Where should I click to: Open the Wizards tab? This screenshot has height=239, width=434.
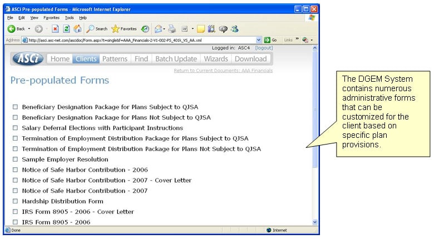pos(216,59)
